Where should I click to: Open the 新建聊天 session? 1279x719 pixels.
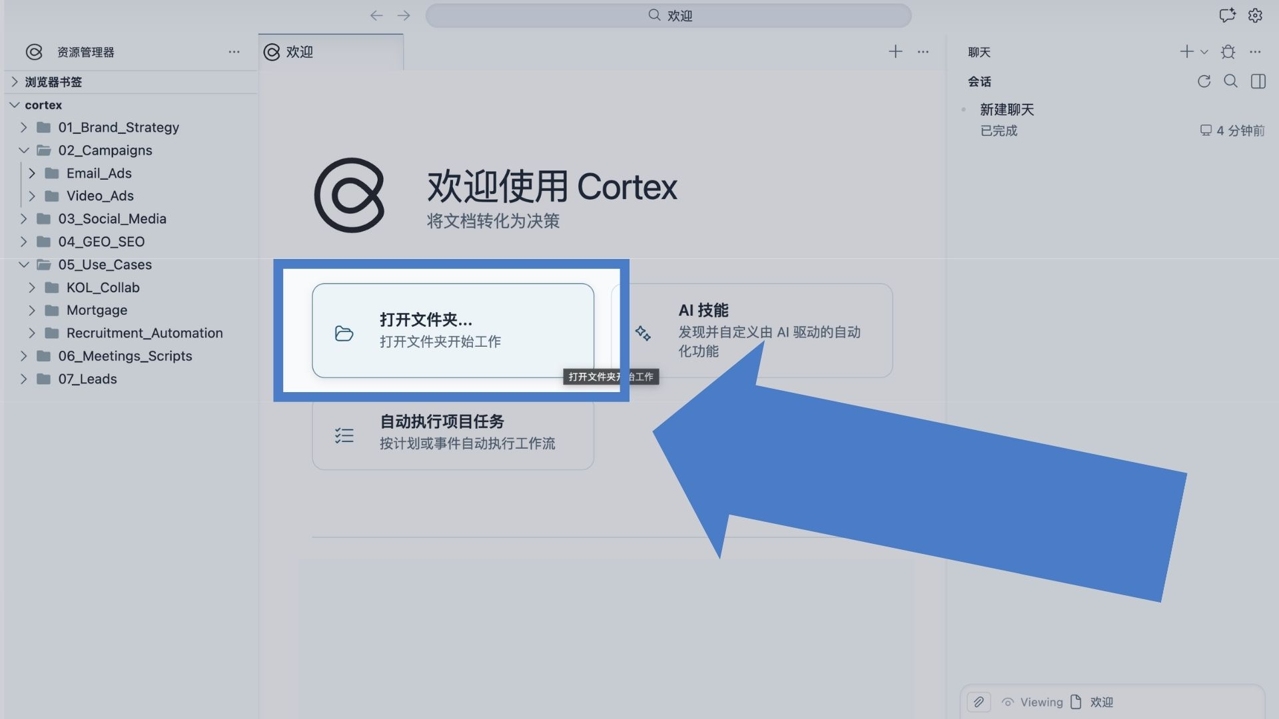click(1113, 120)
